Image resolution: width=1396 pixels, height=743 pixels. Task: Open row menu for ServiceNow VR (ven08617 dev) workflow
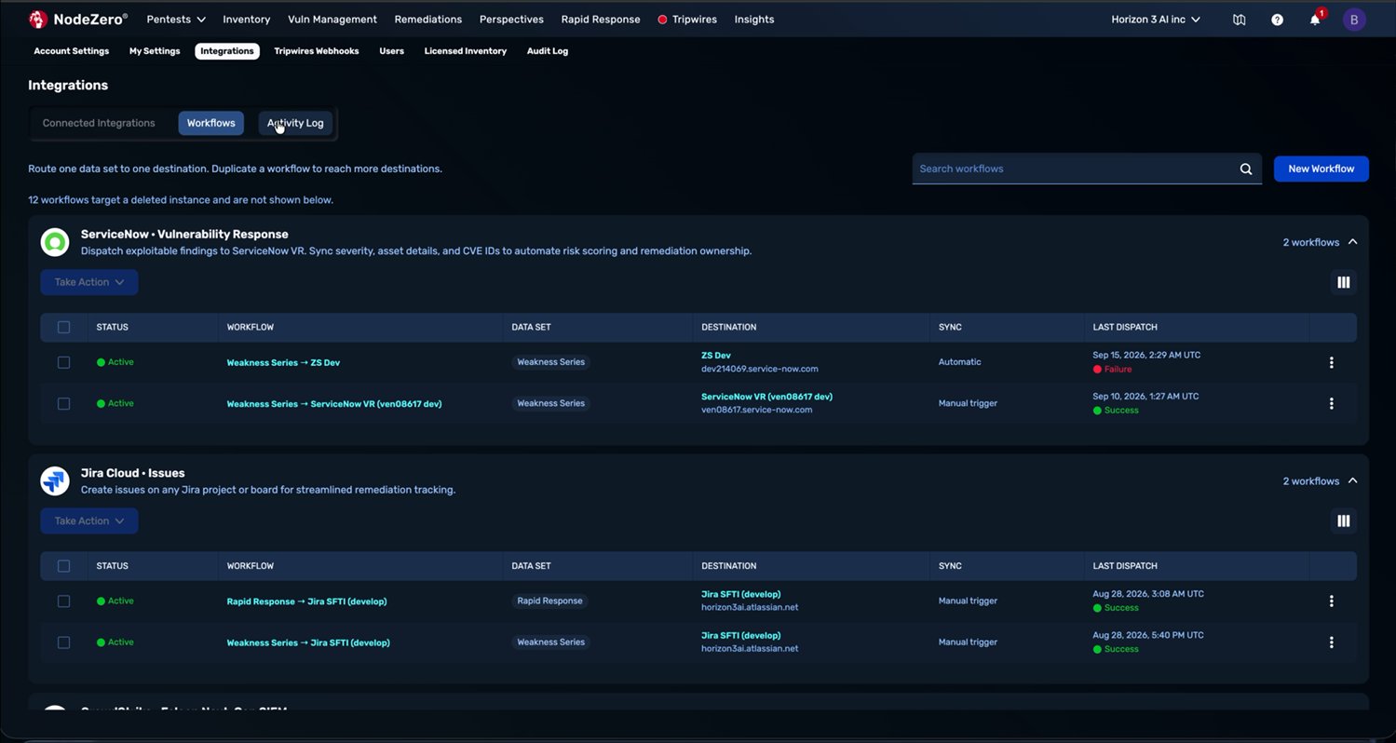pos(1331,403)
